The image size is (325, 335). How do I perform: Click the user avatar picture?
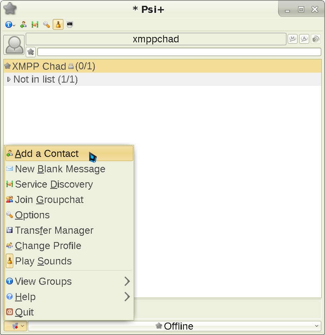click(x=14, y=45)
